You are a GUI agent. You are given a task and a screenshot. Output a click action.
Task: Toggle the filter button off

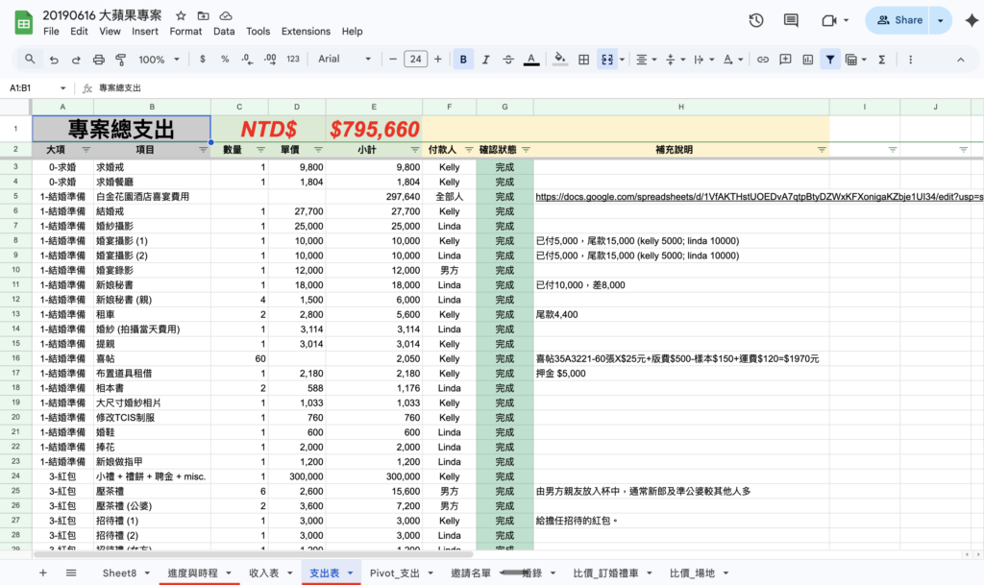830,60
